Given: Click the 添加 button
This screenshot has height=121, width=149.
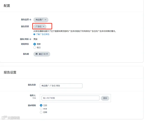Looking at the screenshot, I should (x=105, y=98).
